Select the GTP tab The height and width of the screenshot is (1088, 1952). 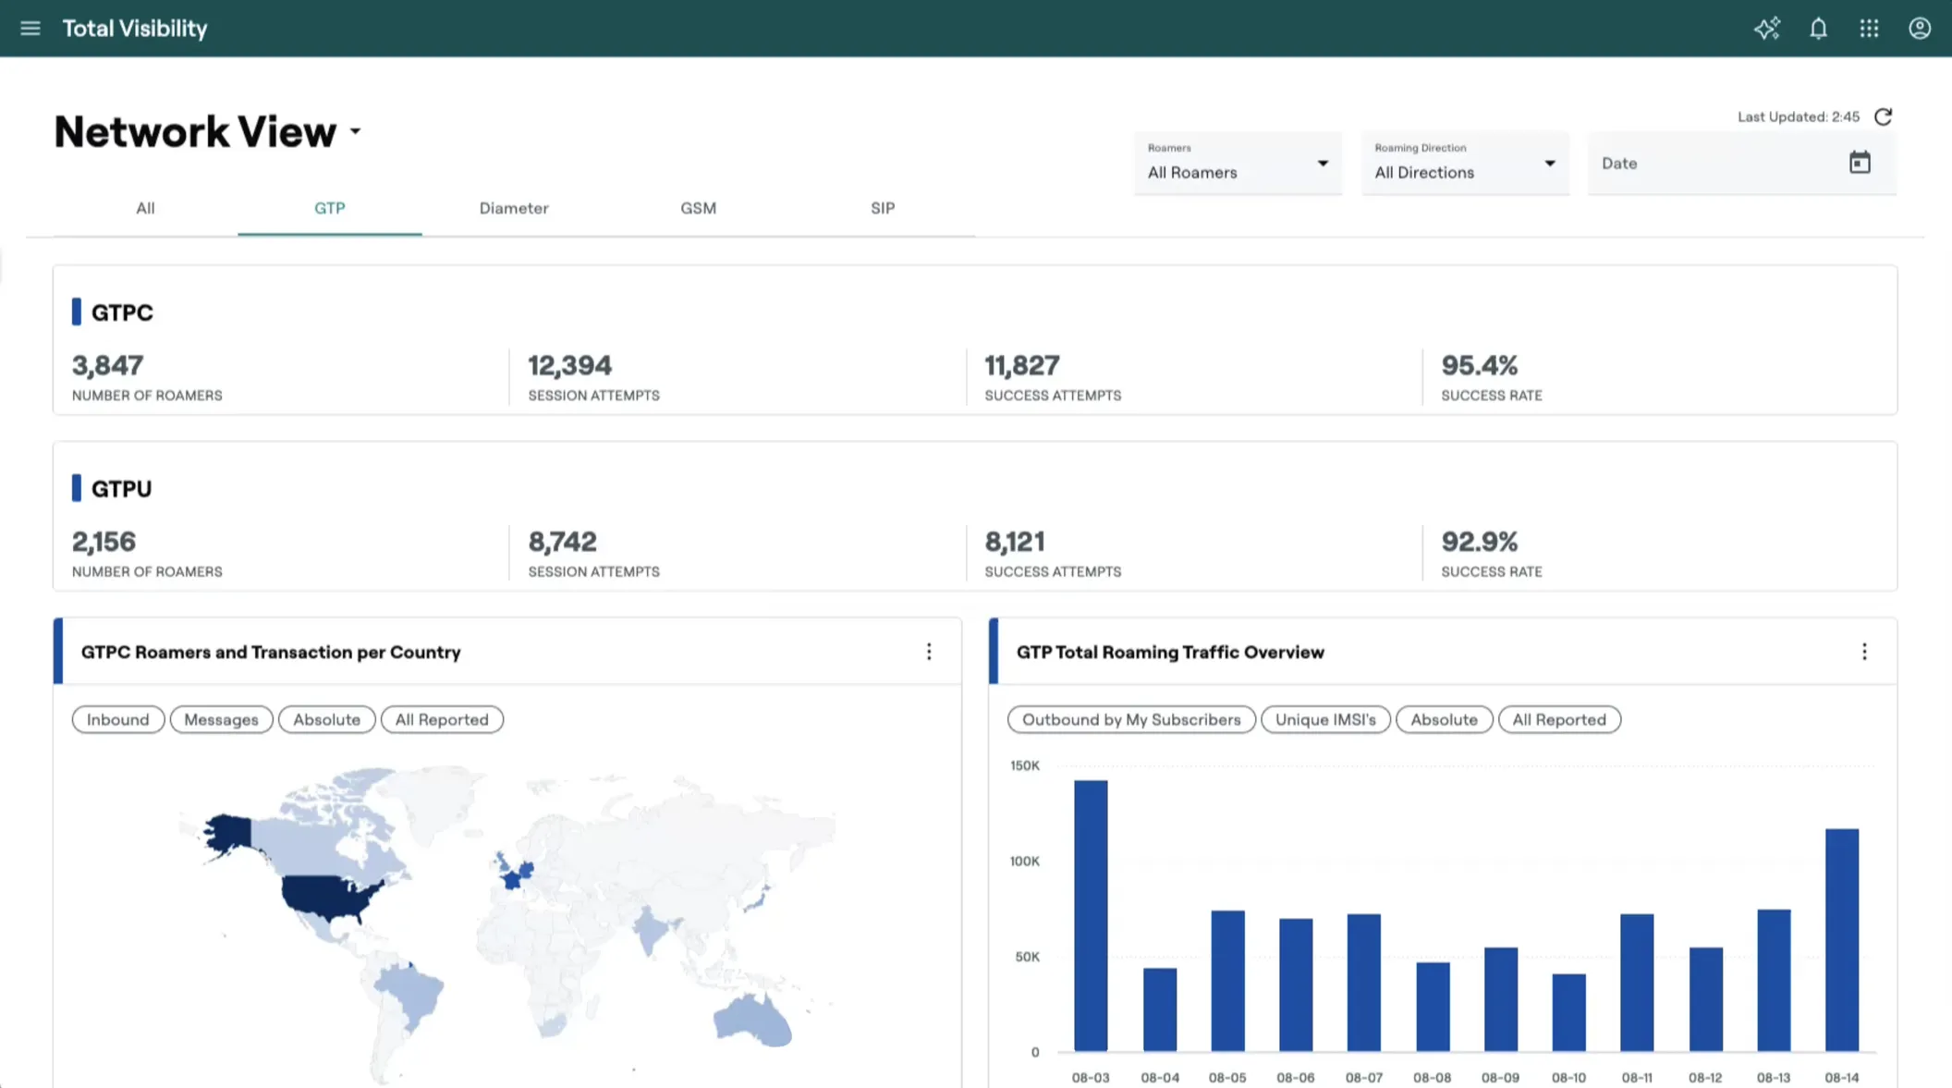(330, 208)
